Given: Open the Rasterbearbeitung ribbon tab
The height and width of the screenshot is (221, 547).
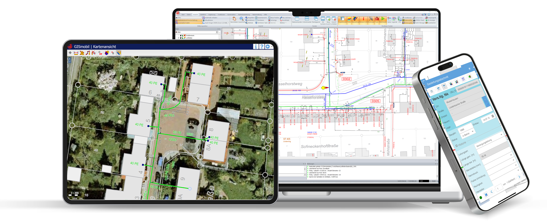Looking at the screenshot, I should tap(244, 15).
